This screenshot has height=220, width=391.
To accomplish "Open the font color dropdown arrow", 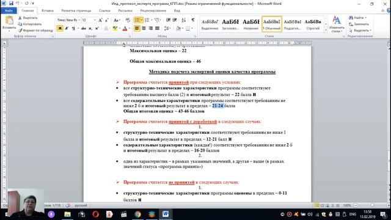I will 129,29.
